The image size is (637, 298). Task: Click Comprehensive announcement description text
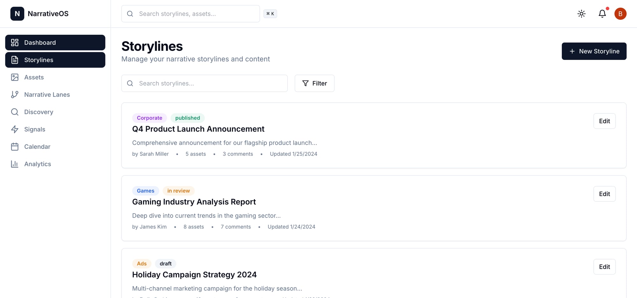coord(225,143)
